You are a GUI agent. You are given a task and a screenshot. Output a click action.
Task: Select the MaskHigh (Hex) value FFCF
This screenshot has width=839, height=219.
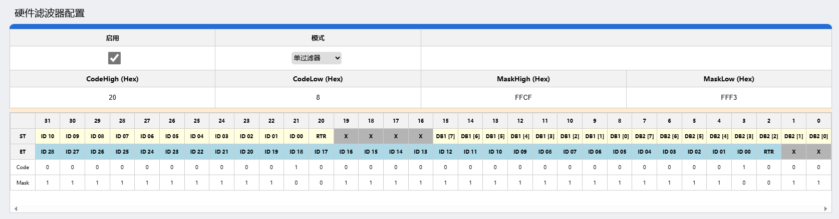tap(523, 97)
